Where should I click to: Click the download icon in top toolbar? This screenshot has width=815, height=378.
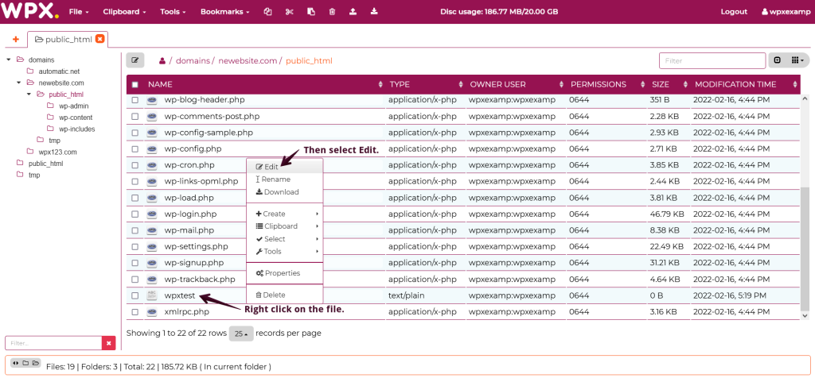tap(374, 12)
